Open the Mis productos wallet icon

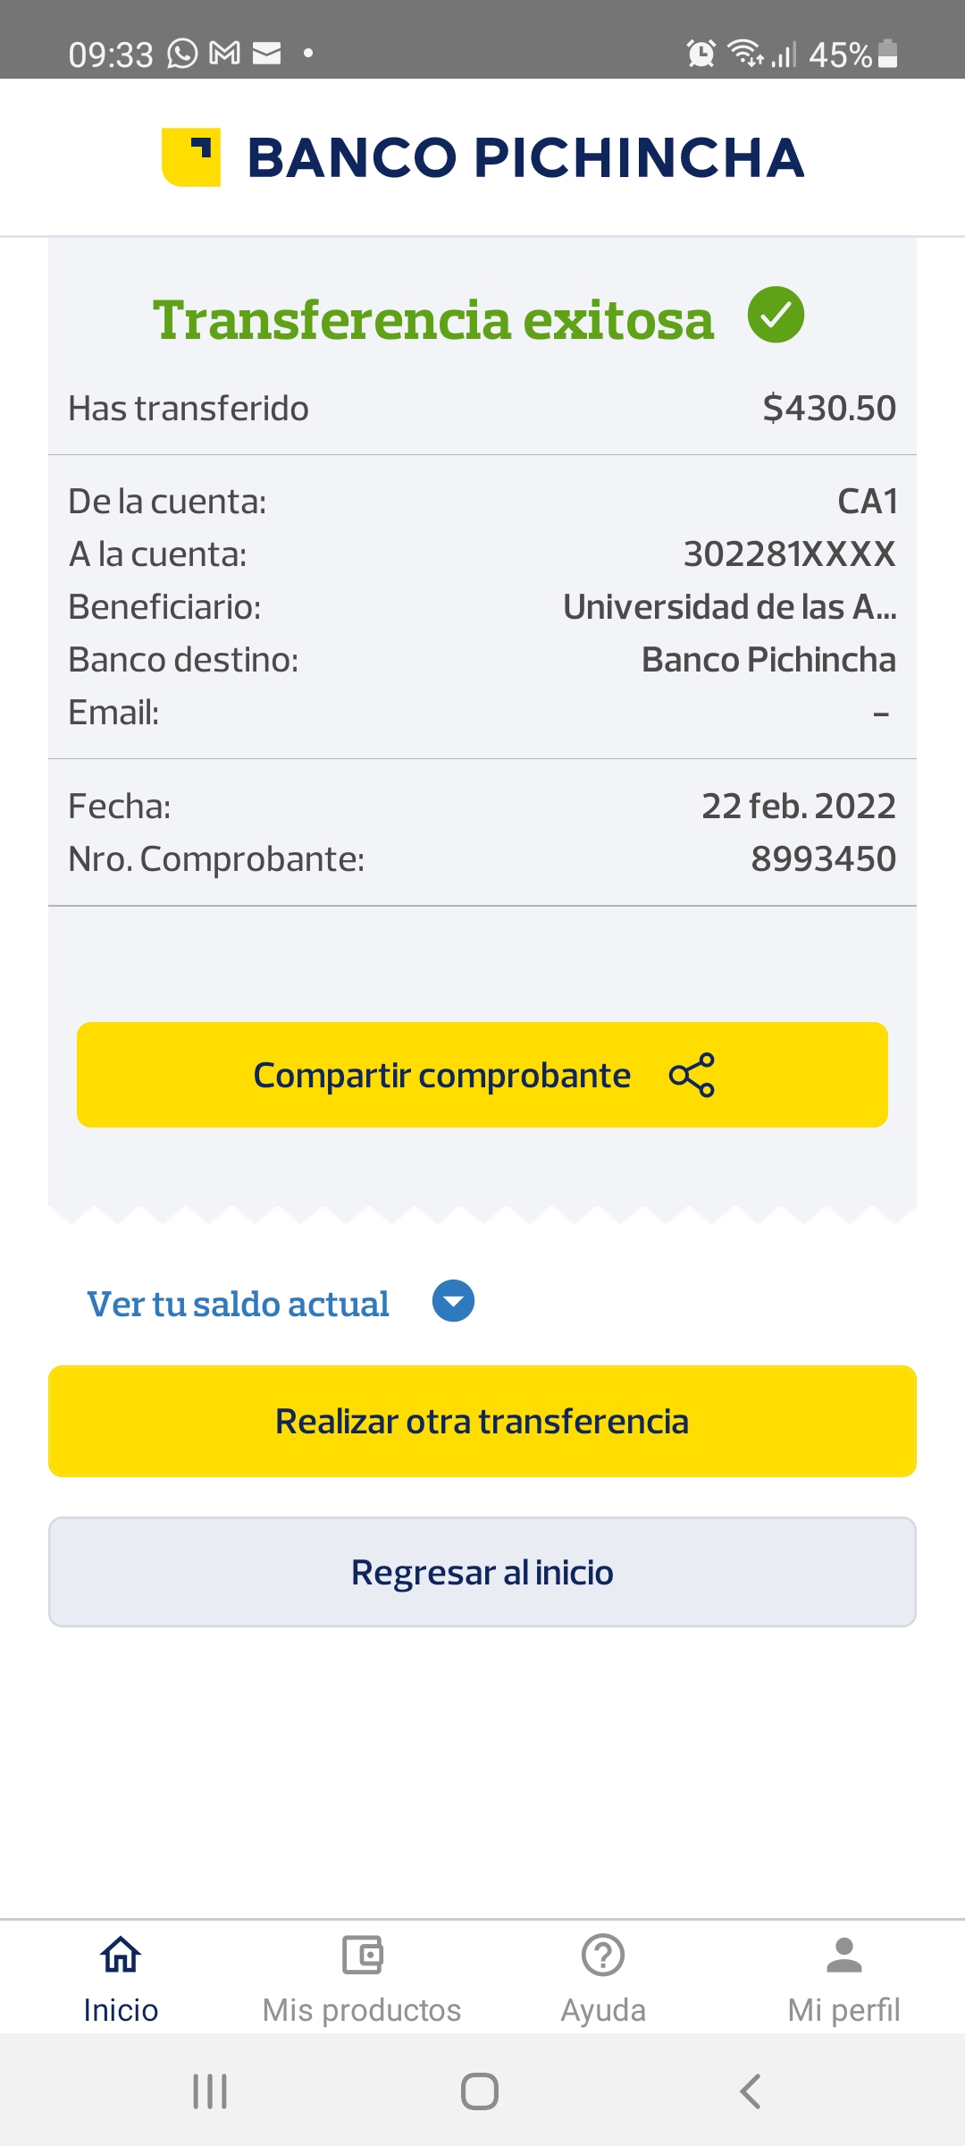pyautogui.click(x=362, y=1955)
